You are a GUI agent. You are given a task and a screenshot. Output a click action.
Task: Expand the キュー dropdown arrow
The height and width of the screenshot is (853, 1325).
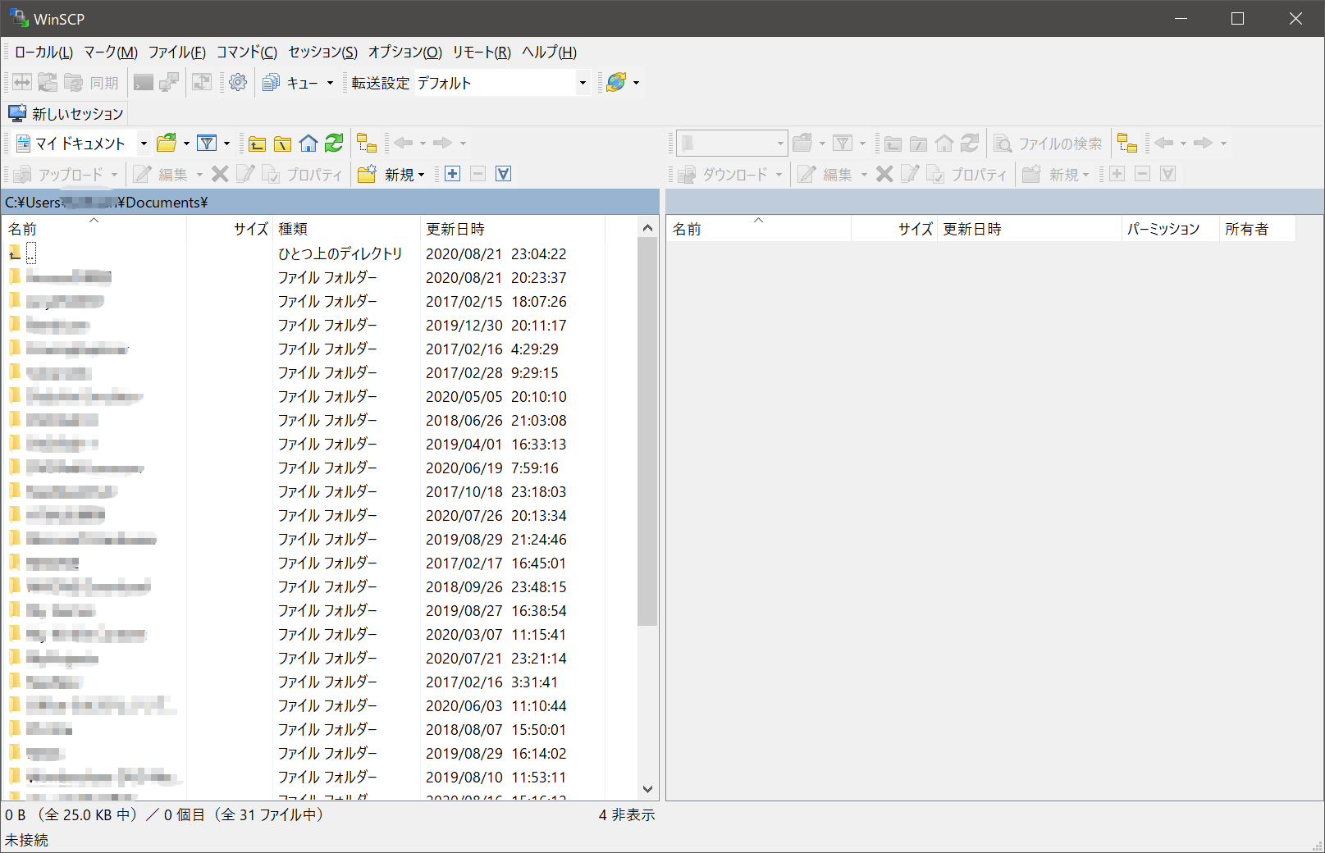(330, 83)
